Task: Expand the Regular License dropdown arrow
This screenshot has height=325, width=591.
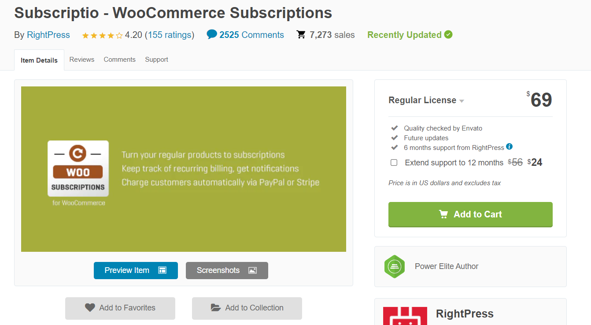Action: point(462,101)
